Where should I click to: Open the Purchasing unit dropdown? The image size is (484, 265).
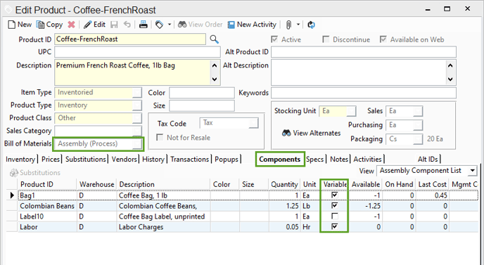coord(418,125)
